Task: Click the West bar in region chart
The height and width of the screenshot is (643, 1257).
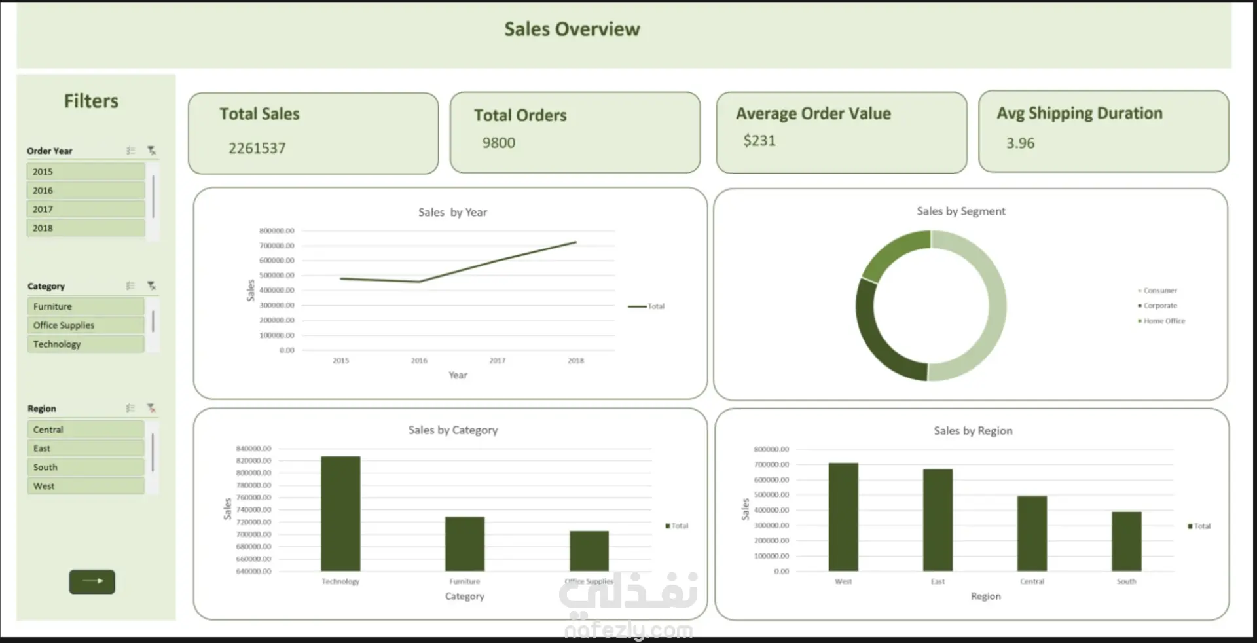Action: (843, 517)
